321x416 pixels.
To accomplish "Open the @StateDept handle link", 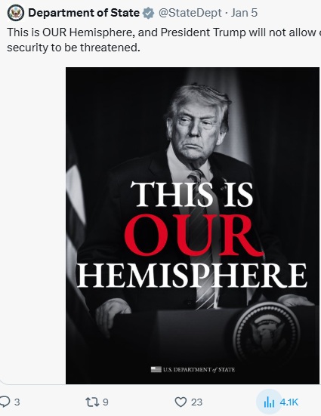I will pos(190,13).
